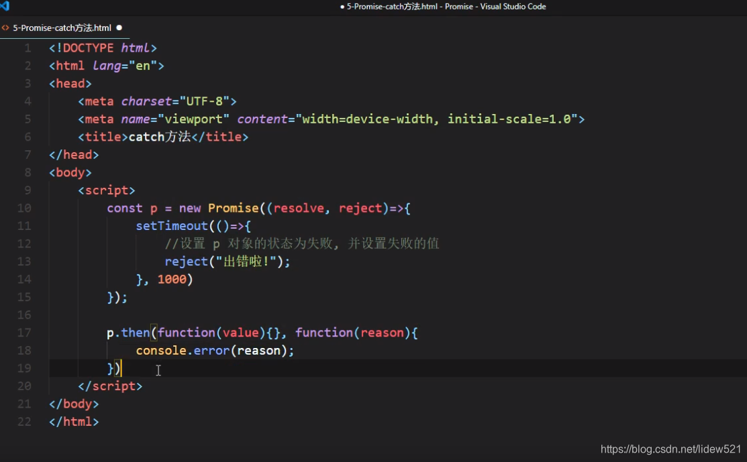The image size is (747, 462).
Task: Click the const keyword on line 10
Action: (124, 208)
